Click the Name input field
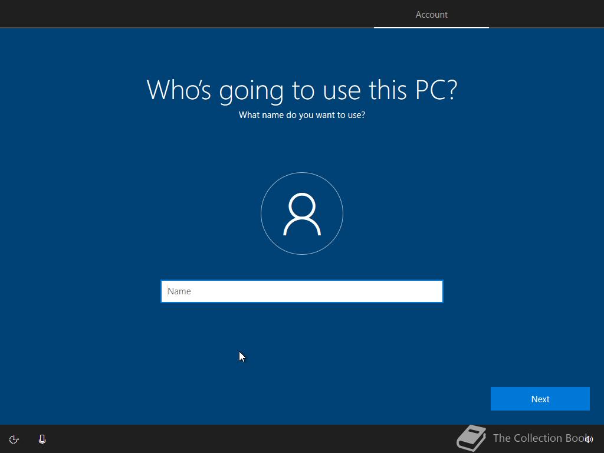 point(301,291)
